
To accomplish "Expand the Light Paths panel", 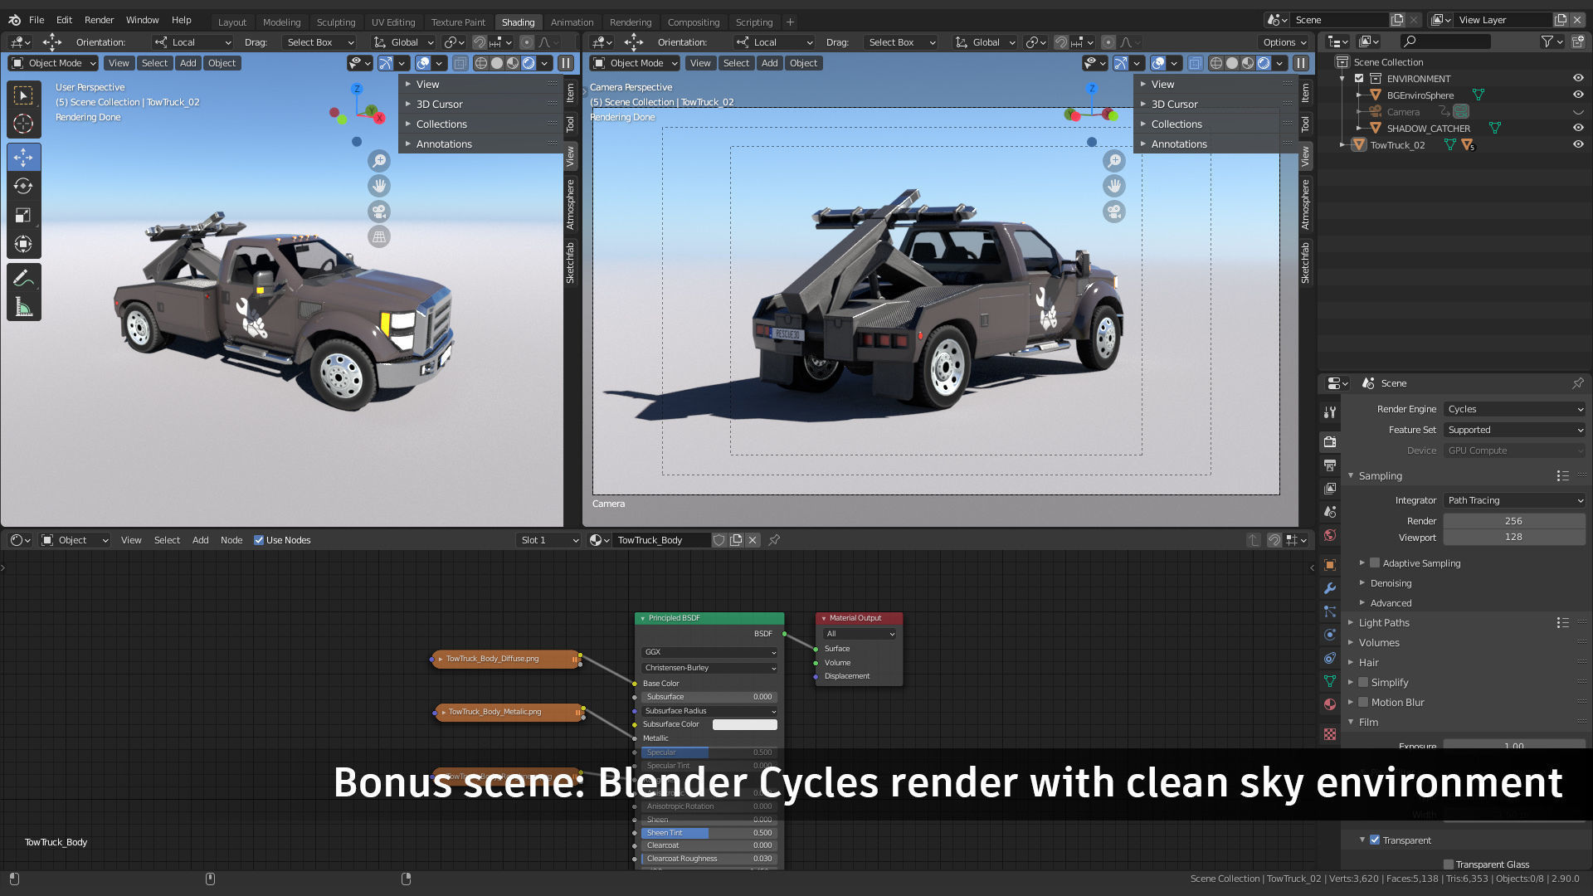I will tap(1384, 623).
